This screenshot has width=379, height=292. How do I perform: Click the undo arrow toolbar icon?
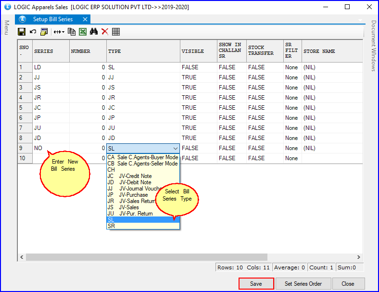pyautogui.click(x=33, y=32)
